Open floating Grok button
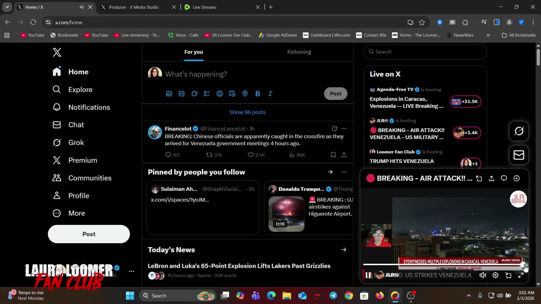 click(519, 131)
